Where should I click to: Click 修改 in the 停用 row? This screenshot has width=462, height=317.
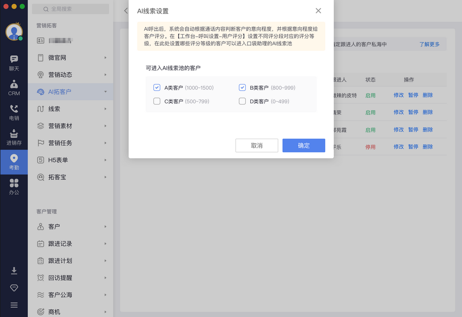click(398, 146)
